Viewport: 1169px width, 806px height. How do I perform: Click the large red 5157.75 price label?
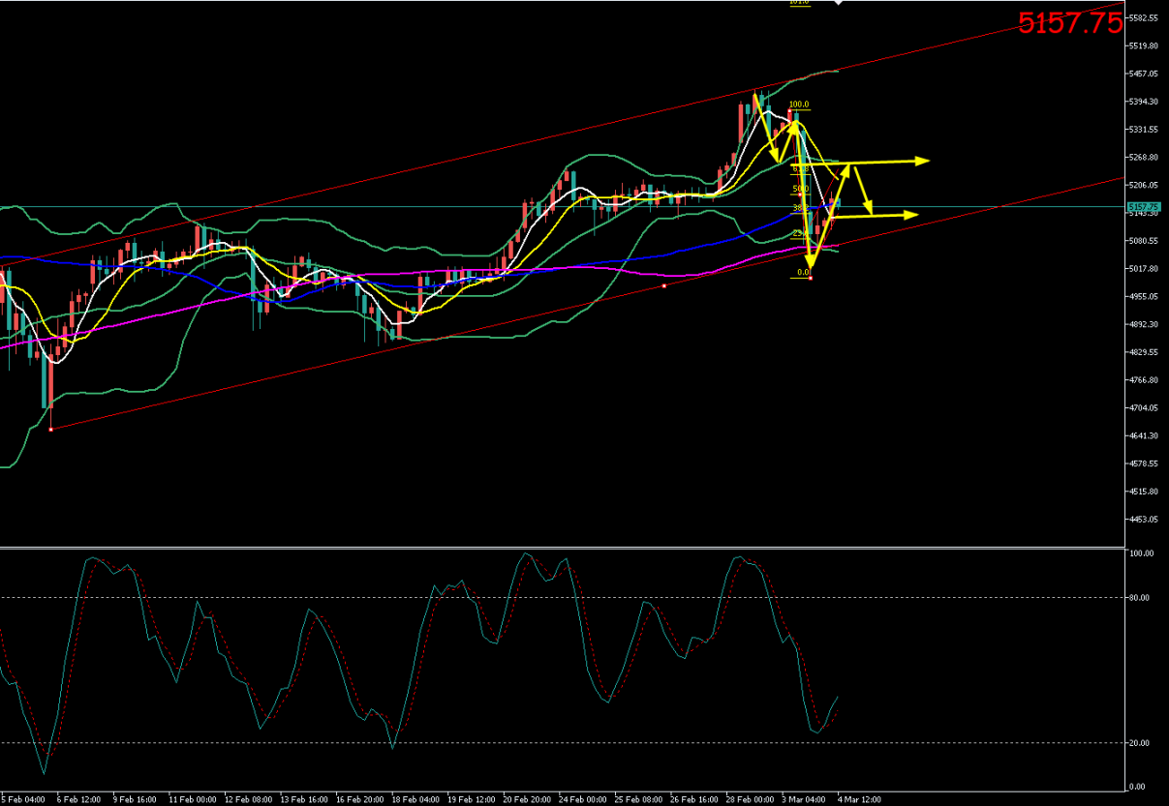point(1069,24)
